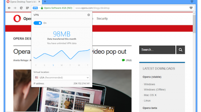Open the tab menu icon at top right

click(x=192, y=2)
